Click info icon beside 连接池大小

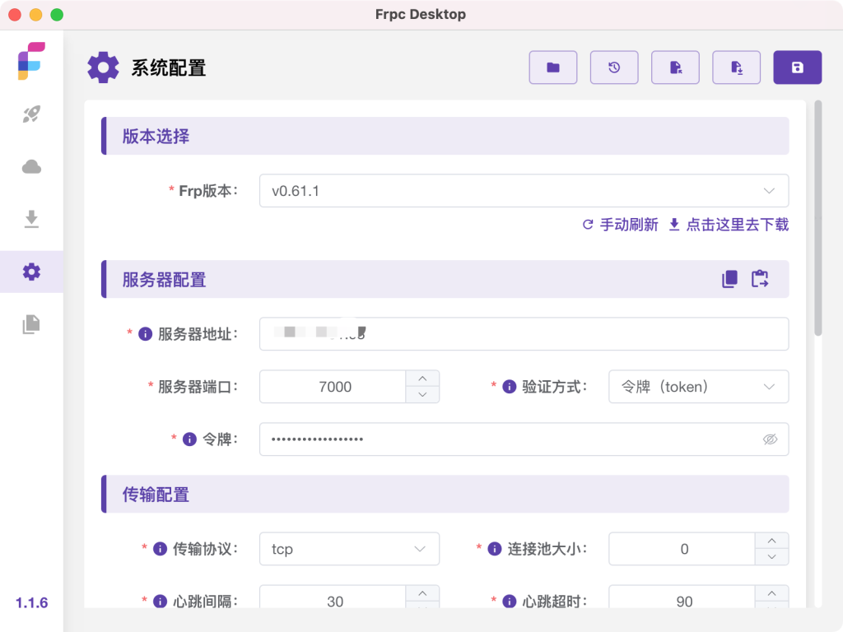click(494, 549)
